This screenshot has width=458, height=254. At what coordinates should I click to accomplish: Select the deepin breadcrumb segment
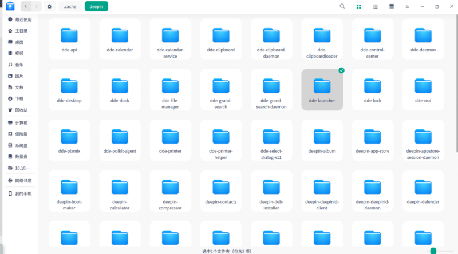coord(96,6)
